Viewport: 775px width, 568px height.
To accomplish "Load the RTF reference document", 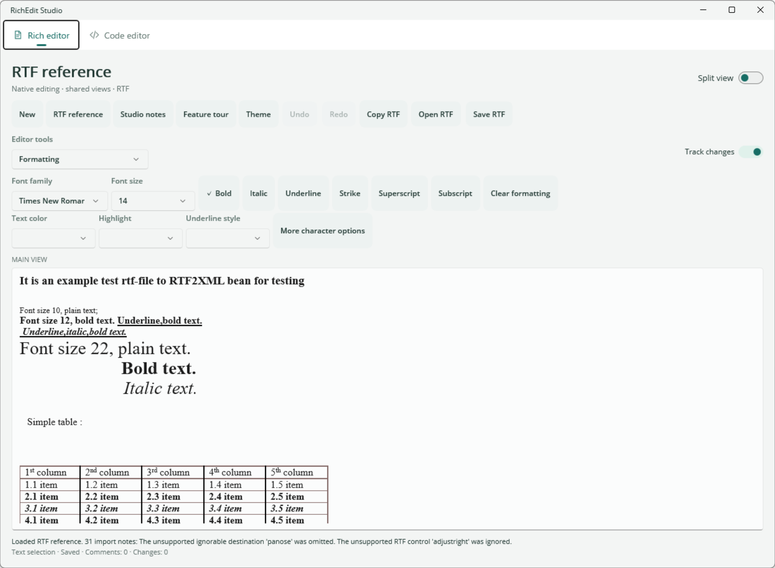I will (x=78, y=114).
